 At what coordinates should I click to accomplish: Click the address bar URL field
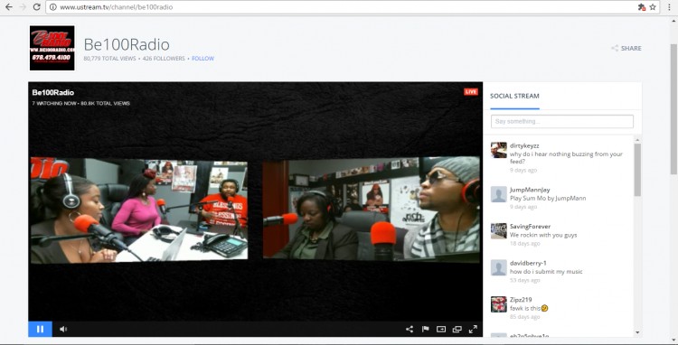[342, 7]
